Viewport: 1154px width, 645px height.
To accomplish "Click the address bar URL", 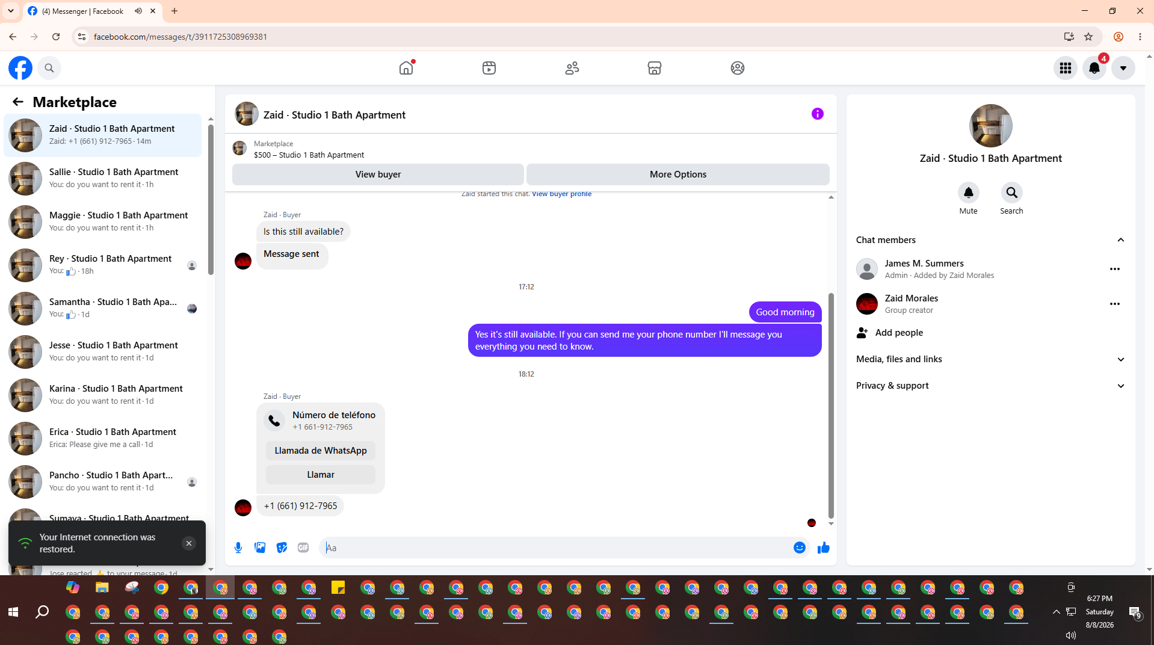I will tap(181, 37).
